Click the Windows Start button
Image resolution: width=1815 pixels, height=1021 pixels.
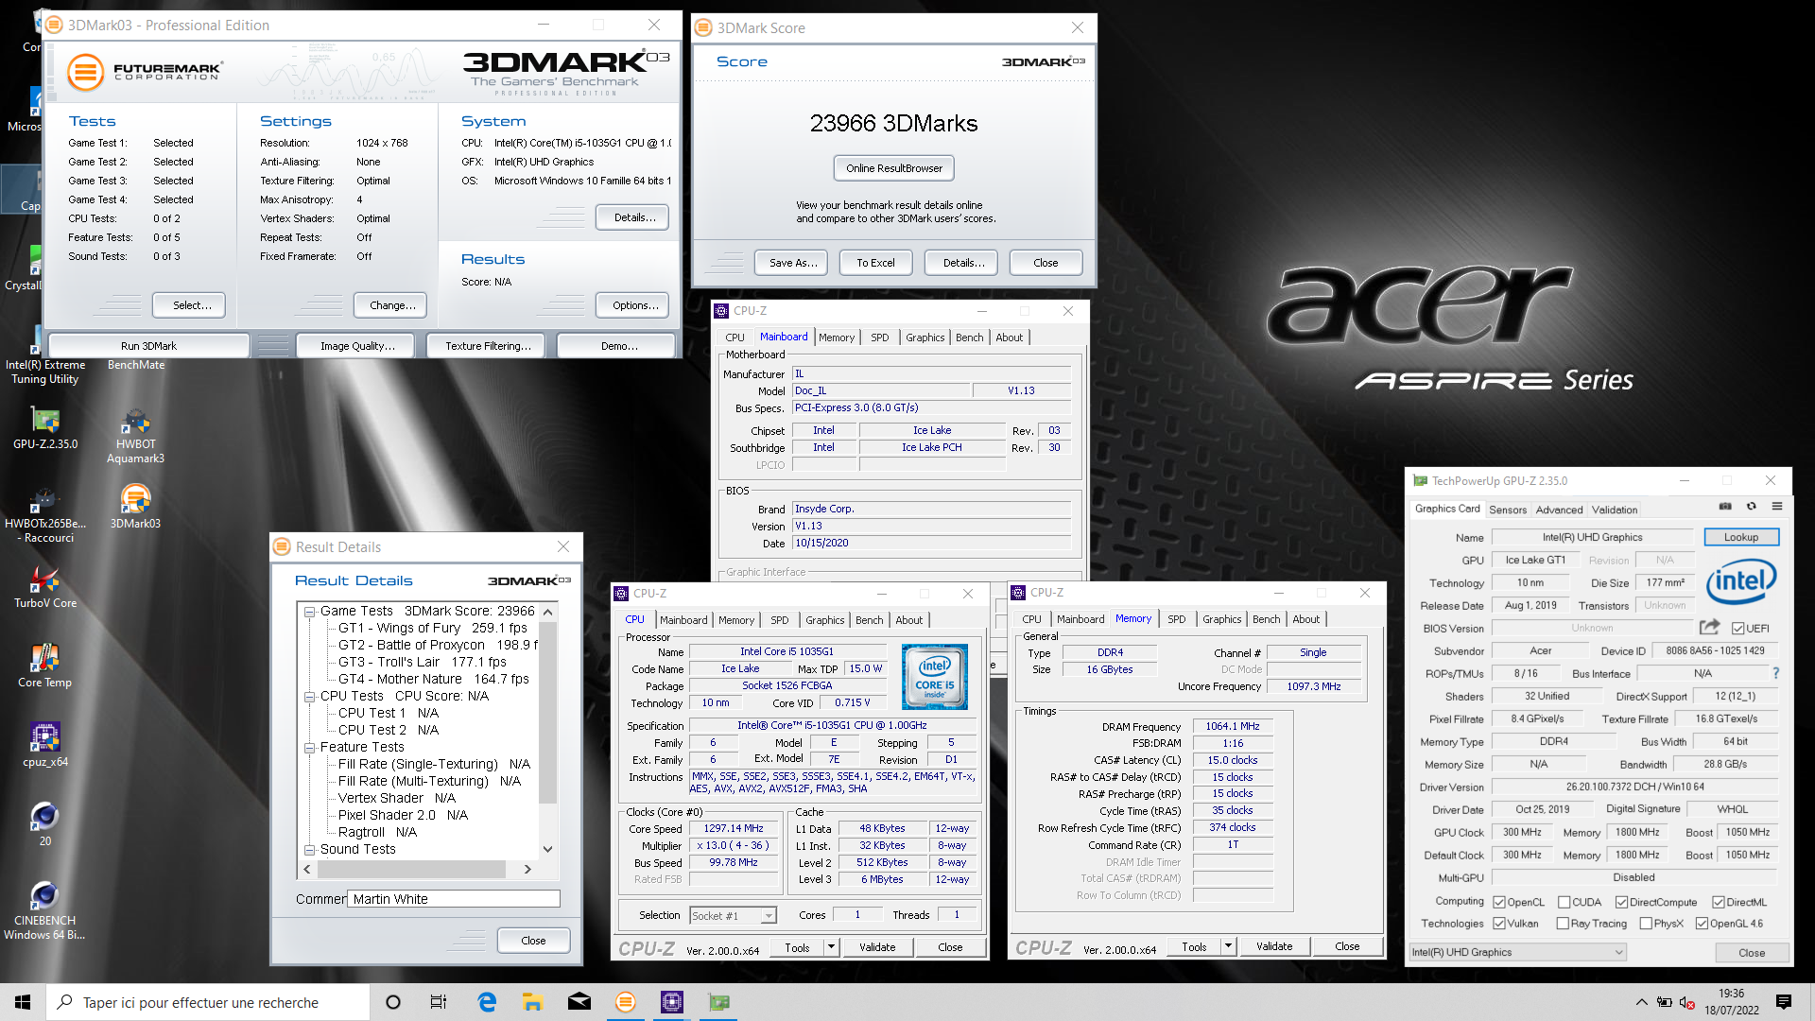coord(23,1002)
